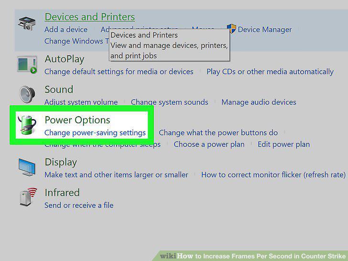This screenshot has height=261, width=348.
Task: Click Send or receive a file link
Action: tap(79, 205)
